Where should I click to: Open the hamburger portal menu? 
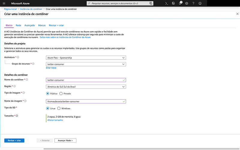4,3
